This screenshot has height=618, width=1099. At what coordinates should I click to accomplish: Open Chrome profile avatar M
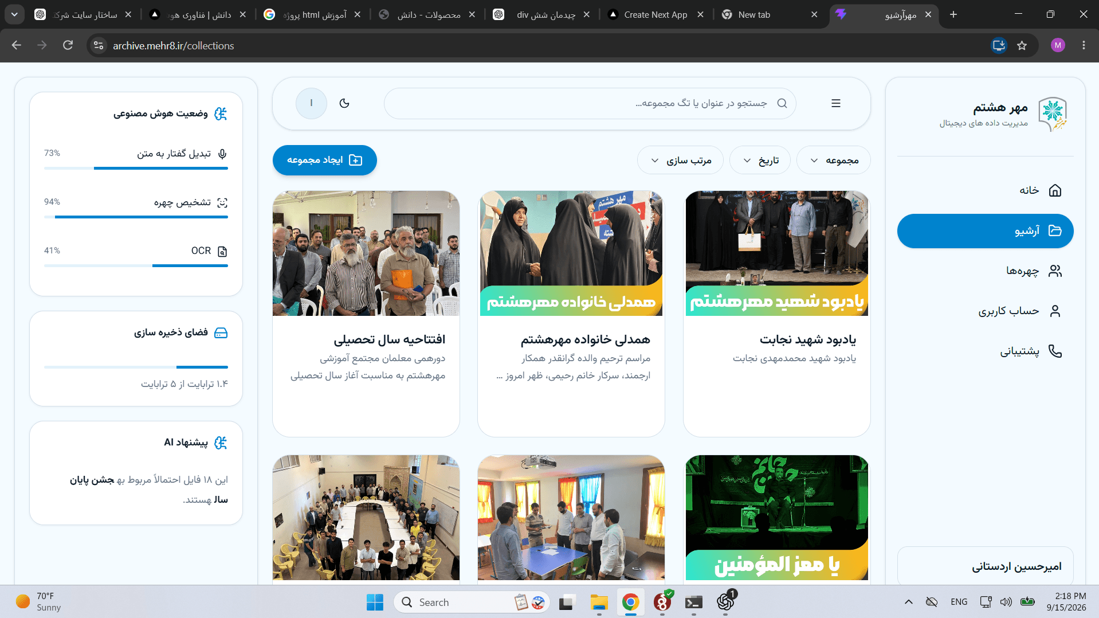click(x=1058, y=45)
